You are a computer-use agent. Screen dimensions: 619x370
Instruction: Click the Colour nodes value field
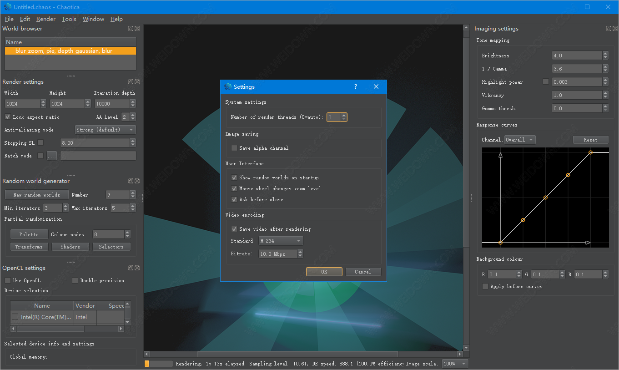click(108, 234)
